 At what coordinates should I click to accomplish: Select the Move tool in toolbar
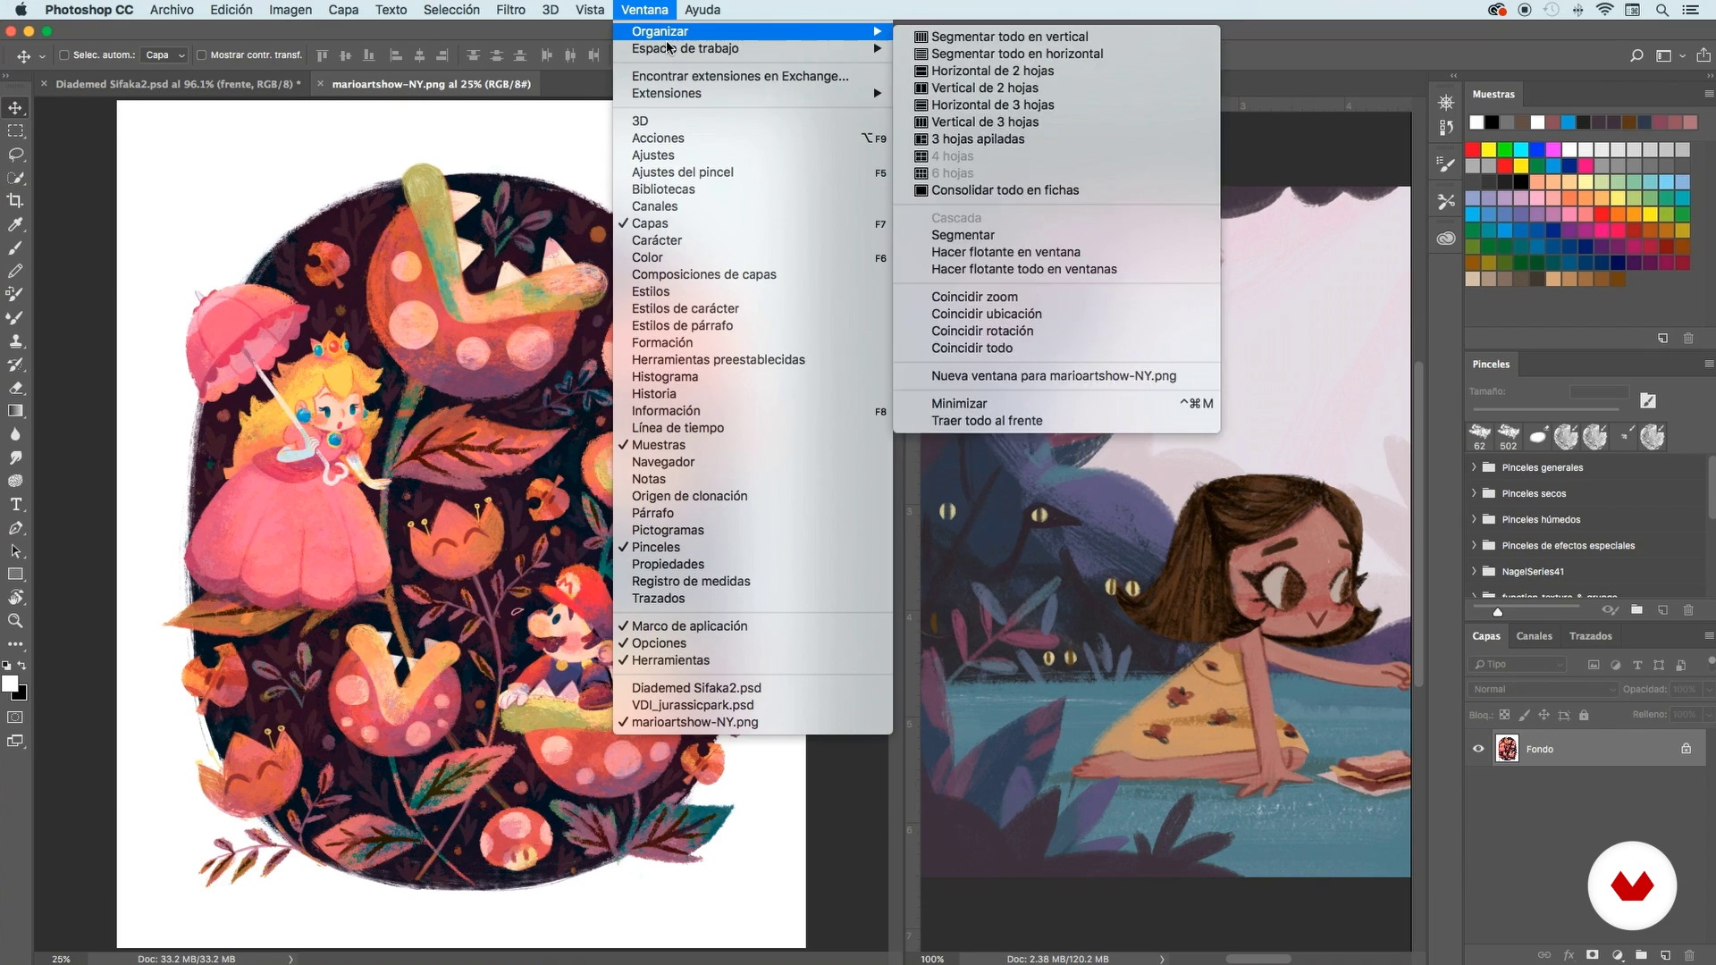[15, 108]
